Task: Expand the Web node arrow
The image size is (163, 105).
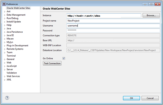Action: [5, 63]
